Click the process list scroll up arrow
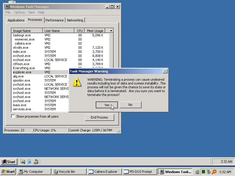235x176 pixels. click(x=111, y=31)
